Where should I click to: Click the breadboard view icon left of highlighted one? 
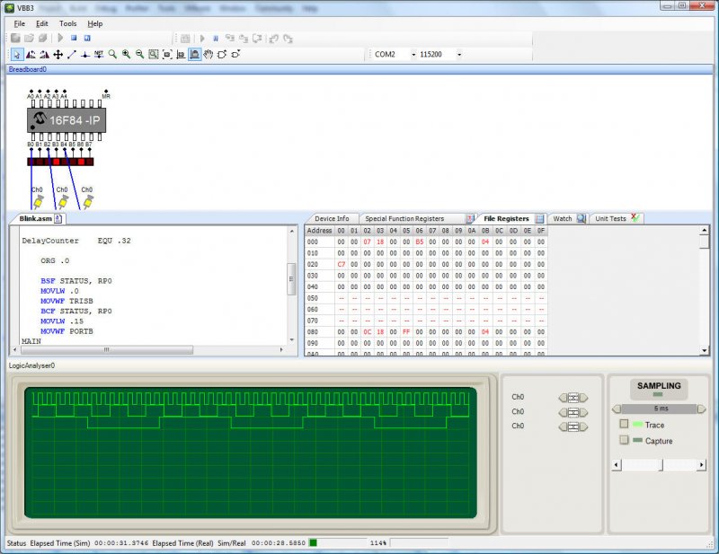pyautogui.click(x=182, y=55)
